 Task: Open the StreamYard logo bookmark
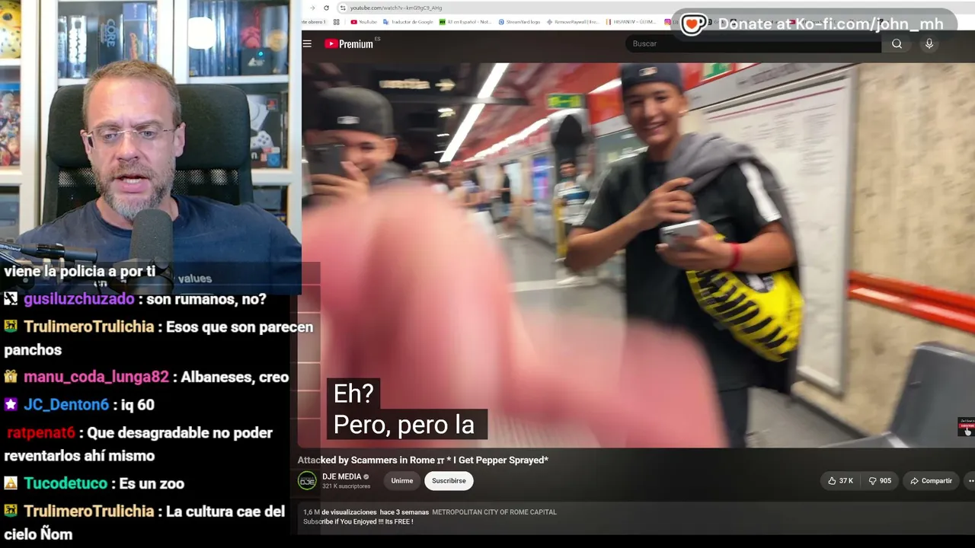click(519, 22)
